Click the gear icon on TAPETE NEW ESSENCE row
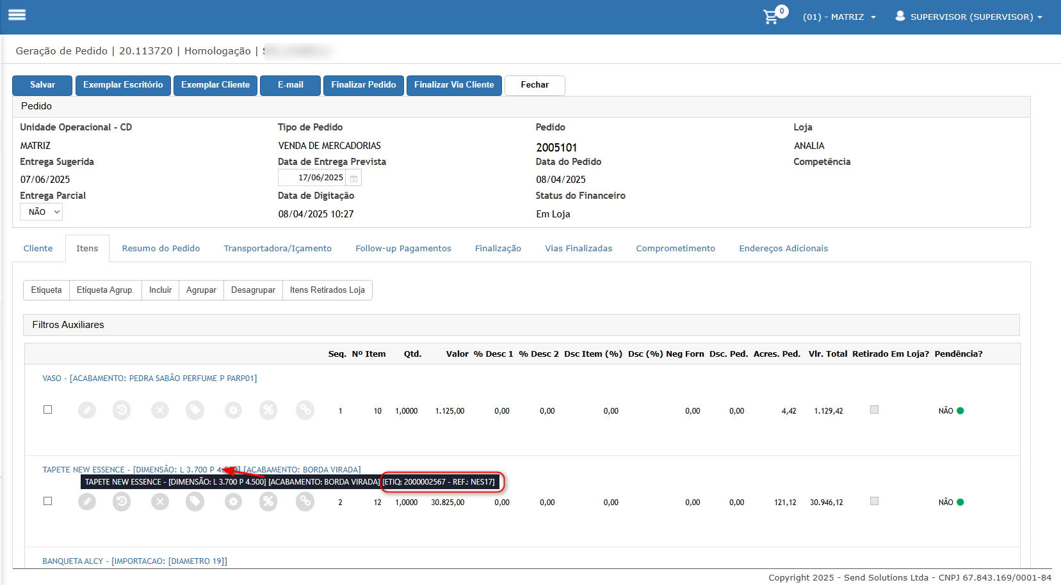The image size is (1061, 585). pos(233,502)
